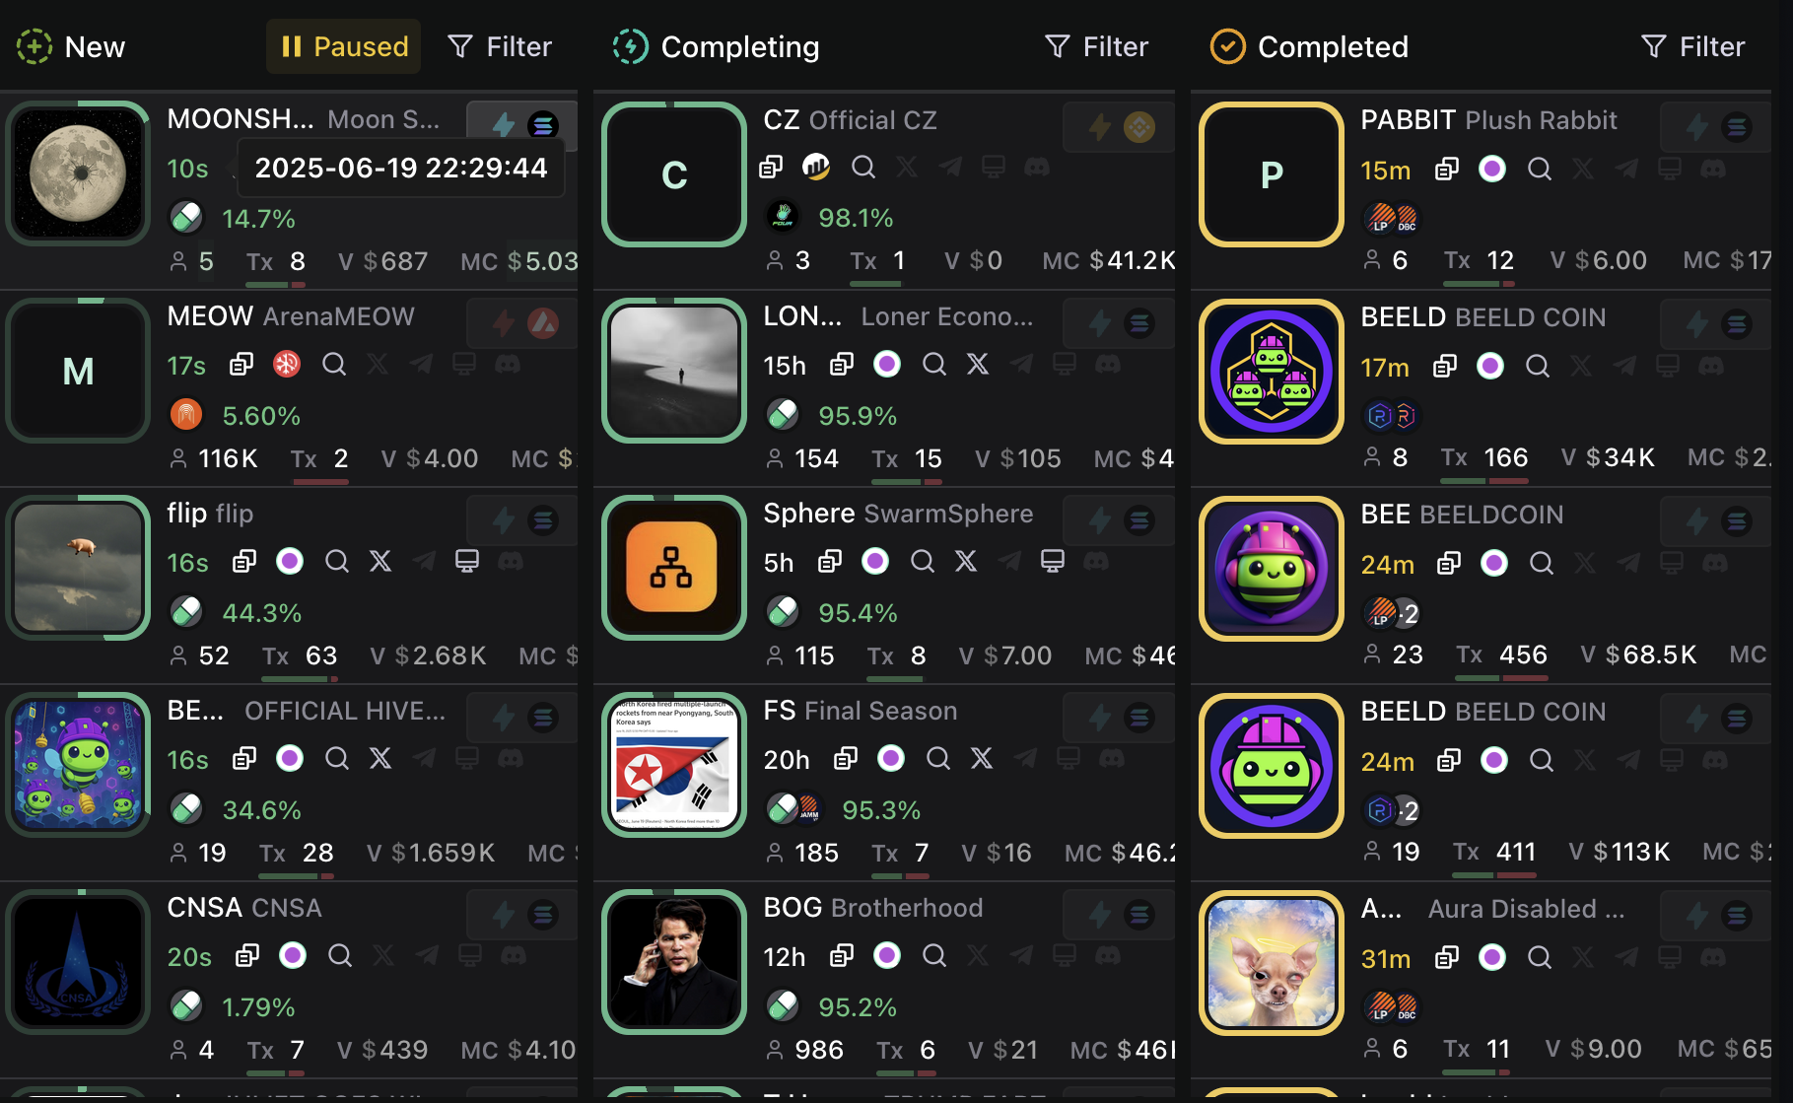
Task: Toggle the Paused button in New column
Action: pyautogui.click(x=343, y=46)
